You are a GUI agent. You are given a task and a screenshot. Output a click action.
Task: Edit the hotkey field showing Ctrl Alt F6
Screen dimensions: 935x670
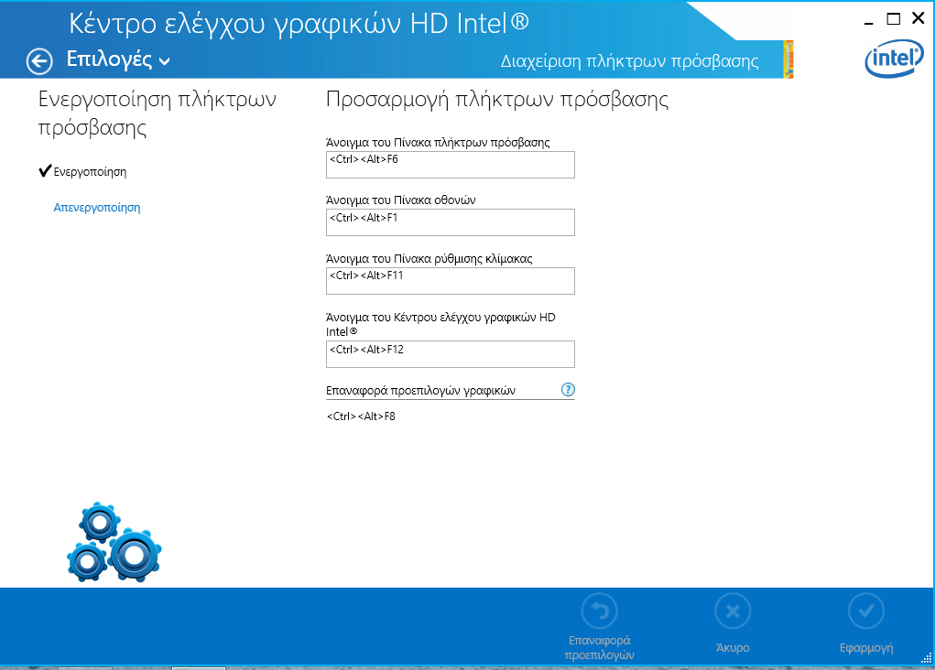(451, 165)
